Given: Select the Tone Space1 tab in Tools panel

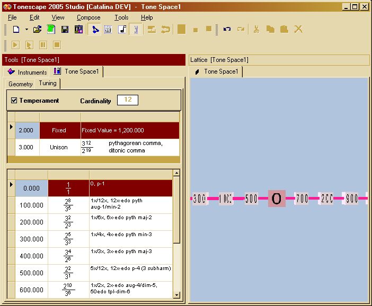Looking at the screenshot, I should (77, 71).
